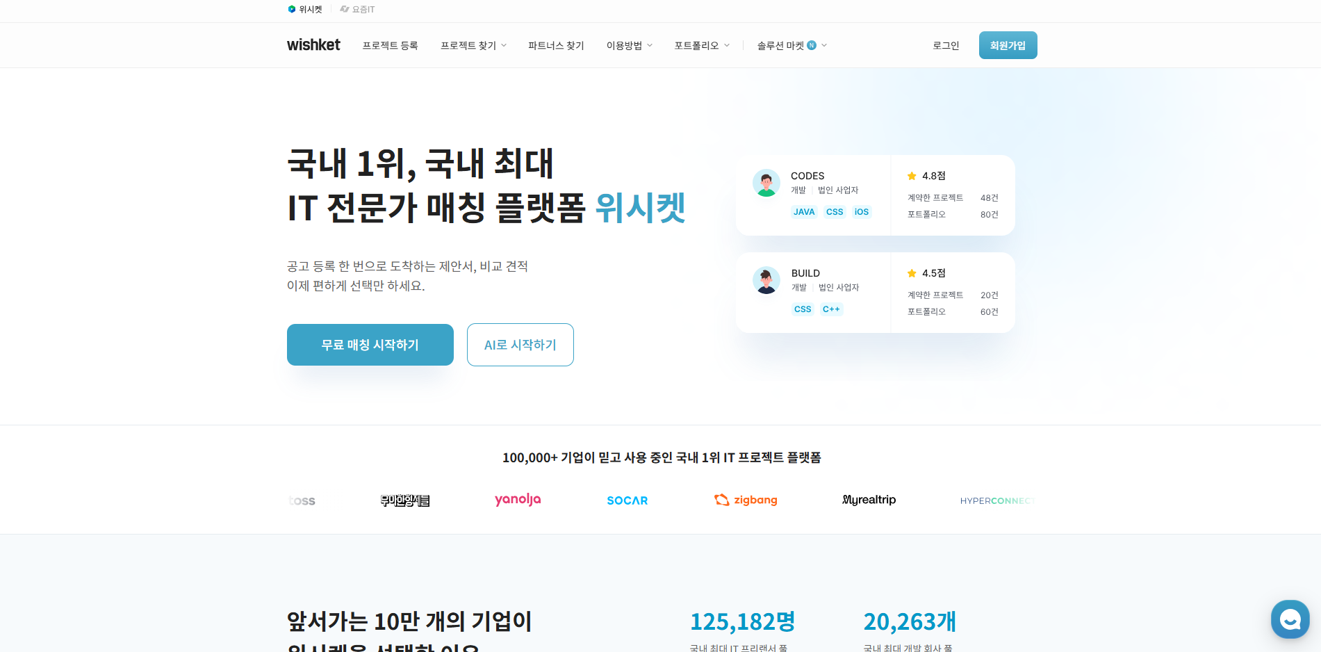1321x652 pixels.
Task: Switch to the 요즘IT tab
Action: click(357, 10)
